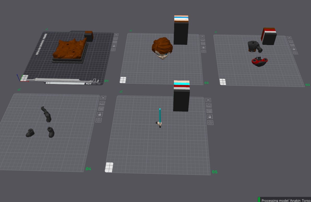311x202 pixels.
Task: Remove plate 02 using its X icon
Action: [202, 36]
